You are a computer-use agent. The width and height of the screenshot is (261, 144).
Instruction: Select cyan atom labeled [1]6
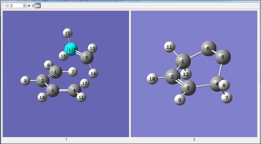pos(71,49)
